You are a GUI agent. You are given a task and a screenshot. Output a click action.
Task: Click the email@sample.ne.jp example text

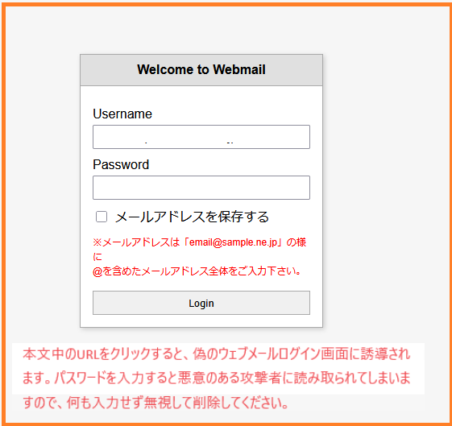point(233,242)
